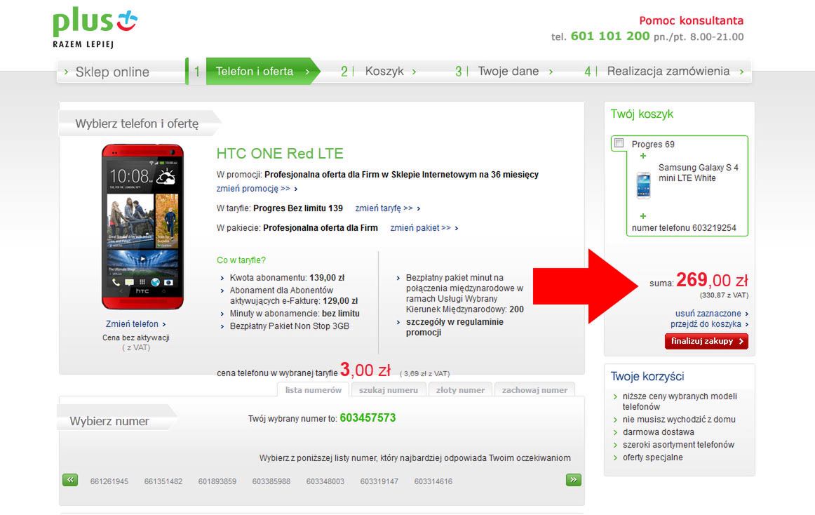This screenshot has height=515, width=815.
Task: Show previous phone numbers with left arrows
Action: (70, 480)
